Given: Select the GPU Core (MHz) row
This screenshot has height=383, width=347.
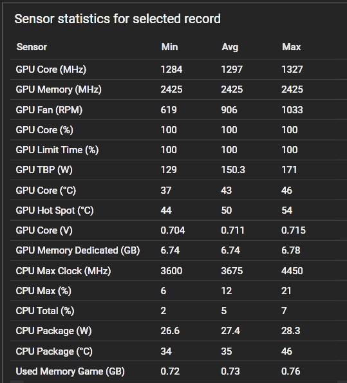Looking at the screenshot, I should click(178, 70).
